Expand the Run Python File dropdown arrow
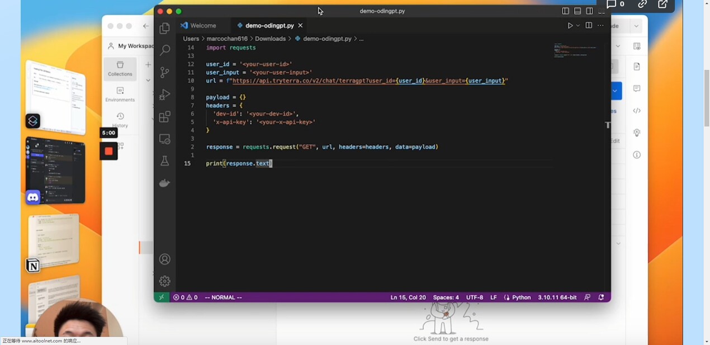 click(578, 26)
